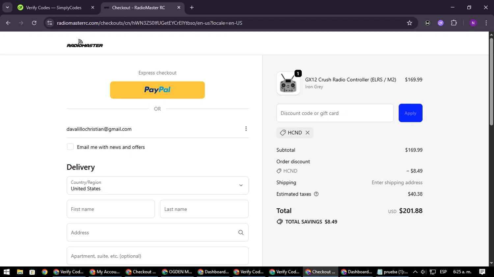Click the page vertical scrollbar thumb
494x277 pixels.
491,81
